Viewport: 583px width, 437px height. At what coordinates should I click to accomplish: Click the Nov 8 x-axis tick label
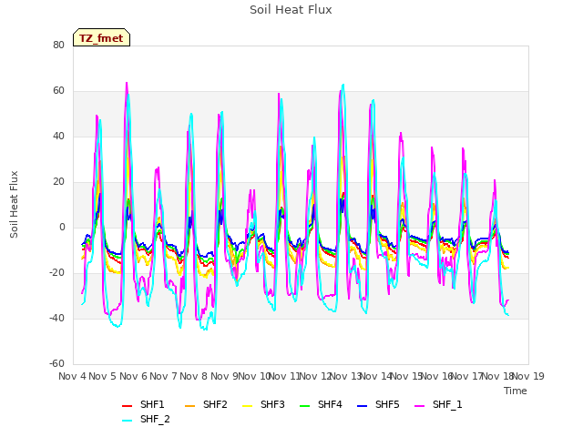tap(194, 376)
